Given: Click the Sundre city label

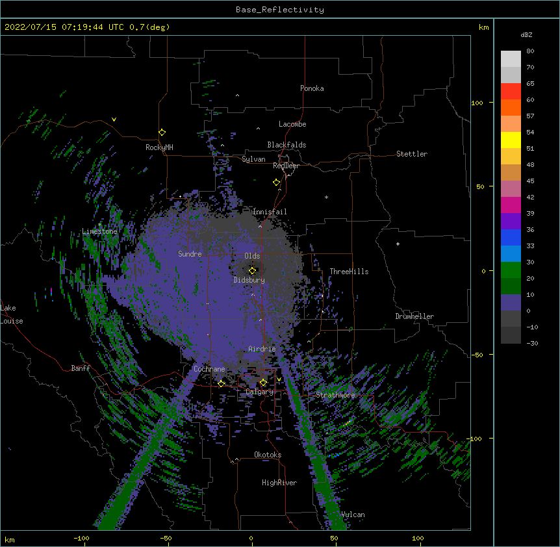Looking at the screenshot, I should [190, 254].
